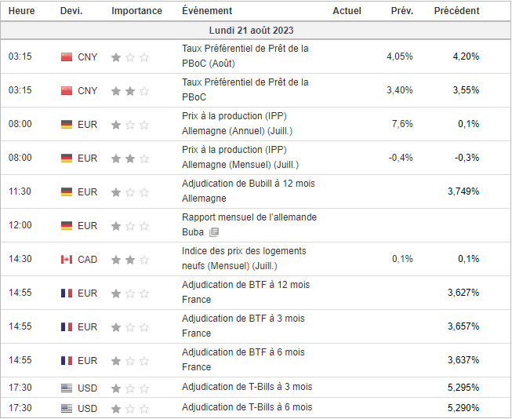
Task: Click the Heure column header
Action: tap(21, 11)
